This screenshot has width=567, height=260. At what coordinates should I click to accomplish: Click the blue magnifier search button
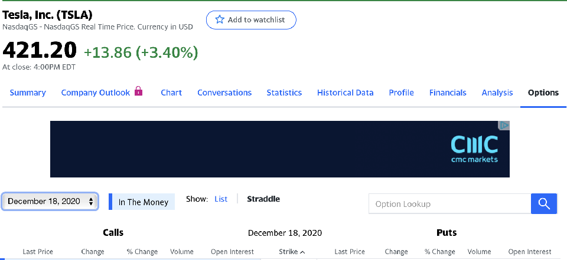pyautogui.click(x=544, y=204)
